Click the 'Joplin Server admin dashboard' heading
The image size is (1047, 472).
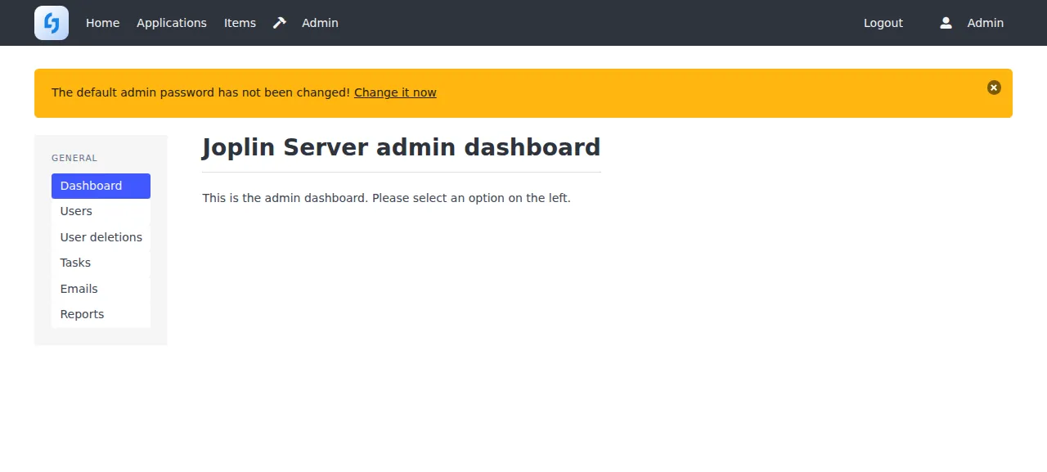point(401,147)
